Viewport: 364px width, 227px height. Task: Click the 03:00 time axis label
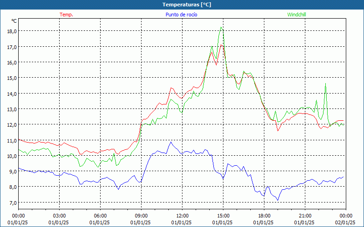point(59,216)
